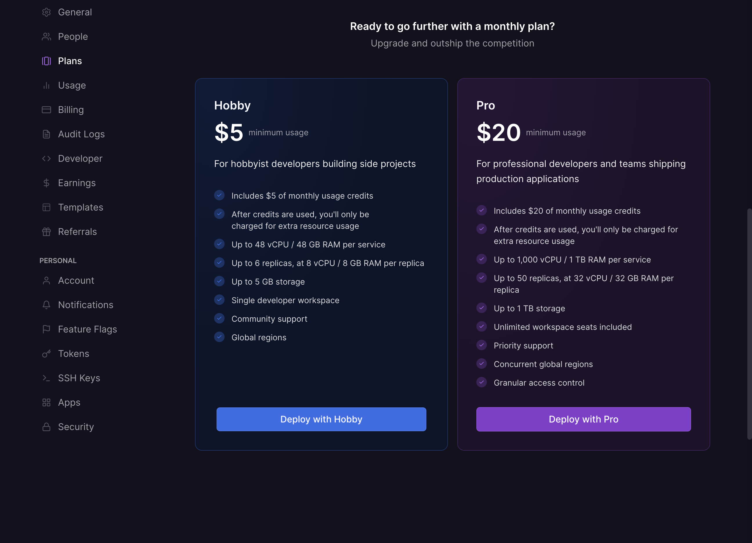Click the Notifications bell icon

pos(46,305)
